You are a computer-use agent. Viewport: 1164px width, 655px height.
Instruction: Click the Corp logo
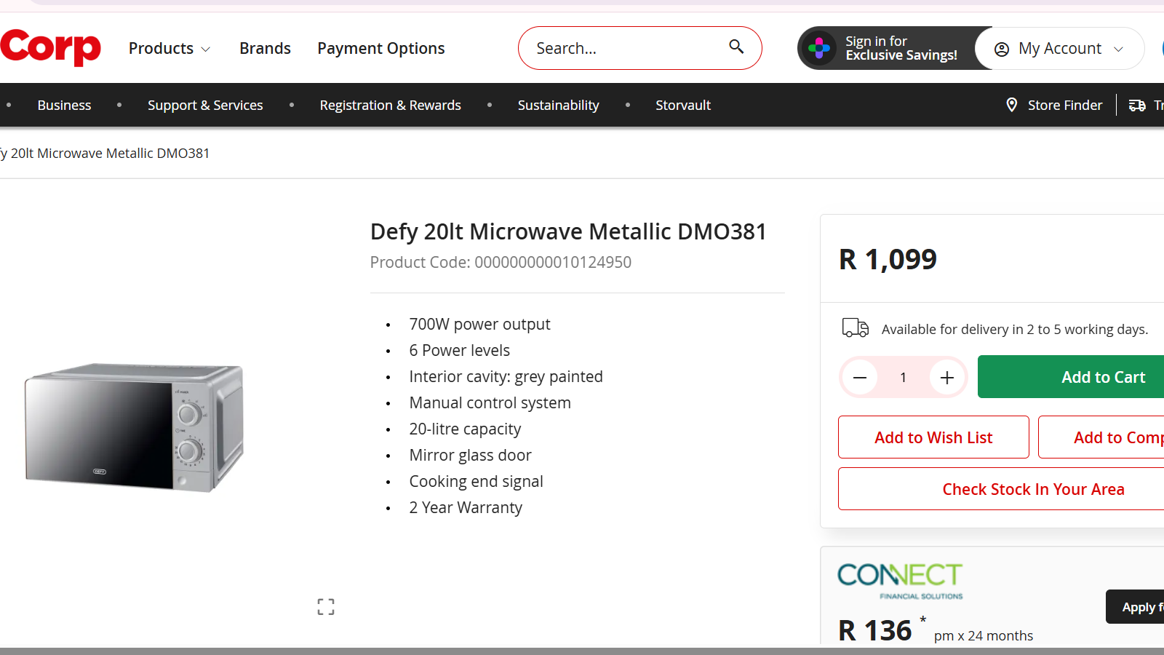click(49, 47)
